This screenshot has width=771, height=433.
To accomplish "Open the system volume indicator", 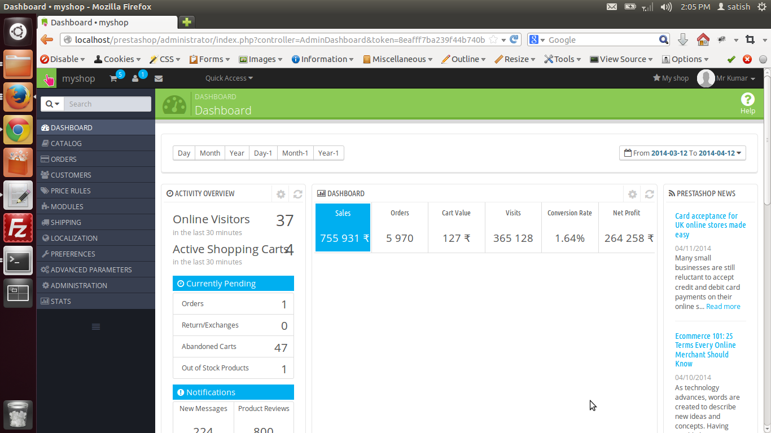I will 666,7.
